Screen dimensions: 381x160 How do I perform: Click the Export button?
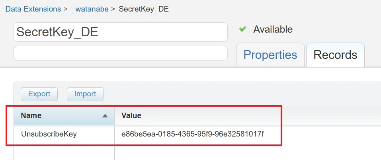tap(39, 94)
